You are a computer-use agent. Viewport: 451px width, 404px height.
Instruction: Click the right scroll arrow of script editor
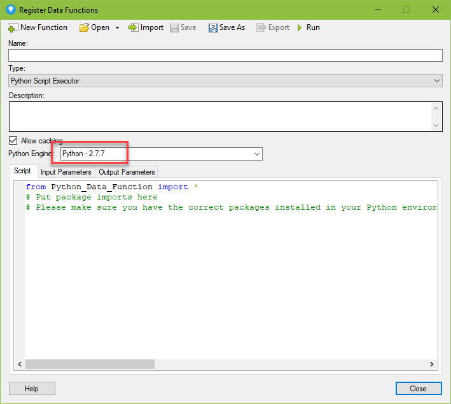click(432, 364)
